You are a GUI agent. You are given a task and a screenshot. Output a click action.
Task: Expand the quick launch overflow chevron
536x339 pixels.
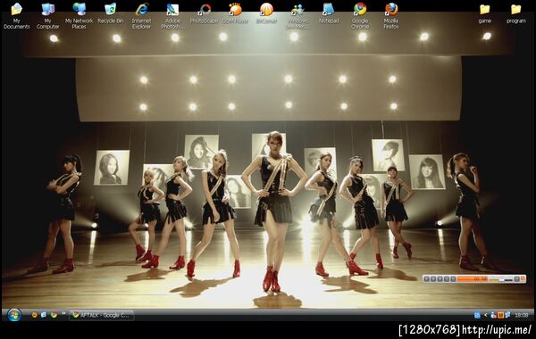tap(63, 313)
